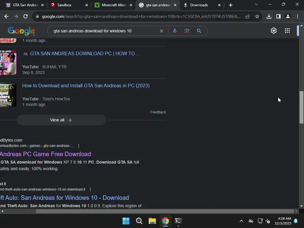Open more options for en.download.it result

click(90, 189)
